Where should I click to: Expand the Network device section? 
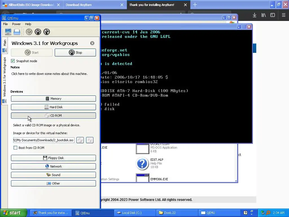[53, 166]
